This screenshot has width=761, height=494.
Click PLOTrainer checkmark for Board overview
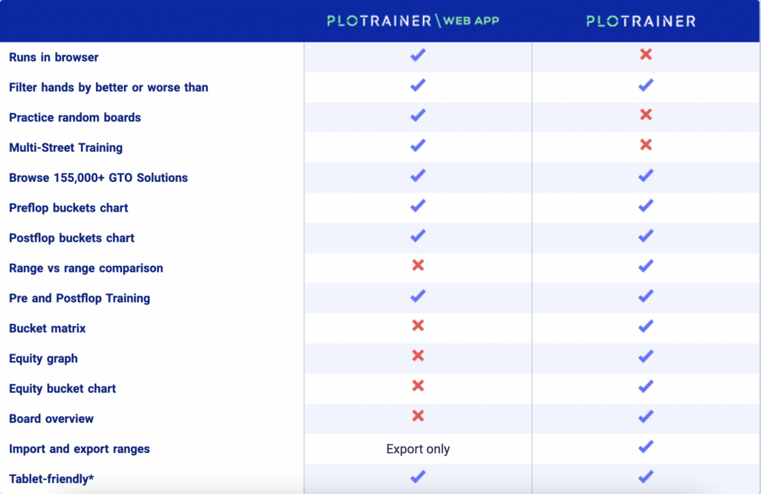[646, 416]
